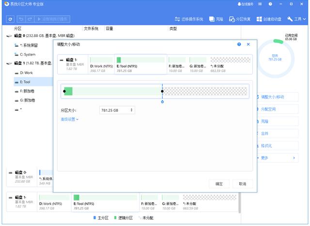Expand the 工具 tools dropdown
310x226 pixels.
pyautogui.click(x=296, y=19)
